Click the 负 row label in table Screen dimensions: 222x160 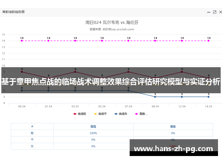(x=32, y=146)
